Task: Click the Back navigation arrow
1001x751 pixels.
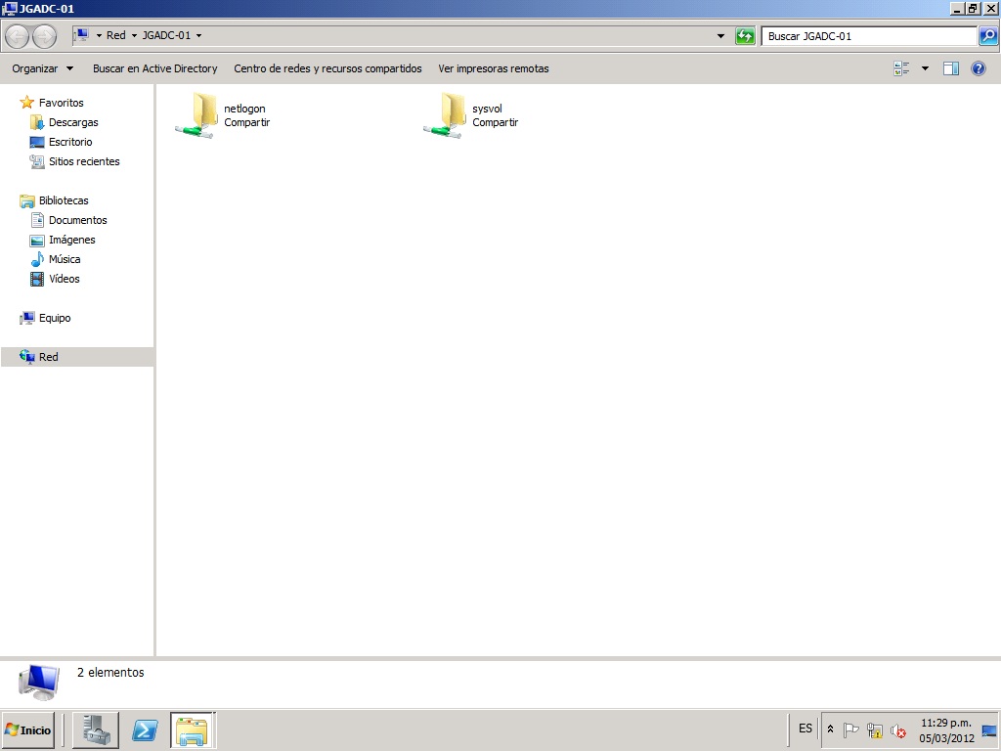Action: click(18, 36)
